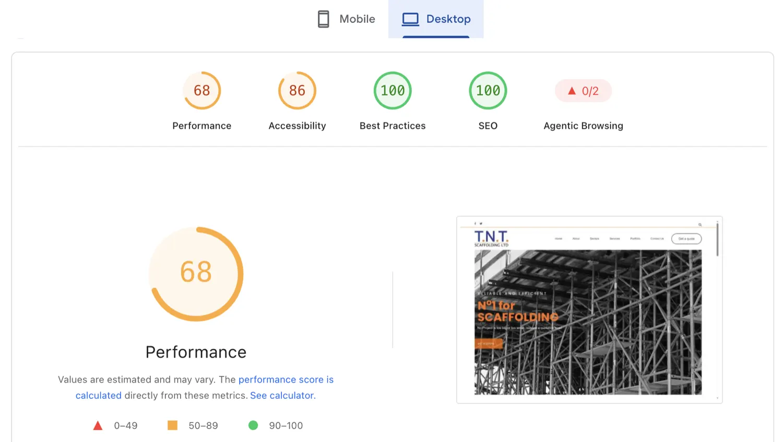Click the SEO label under its gauge
This screenshot has width=783, height=442.
(488, 126)
